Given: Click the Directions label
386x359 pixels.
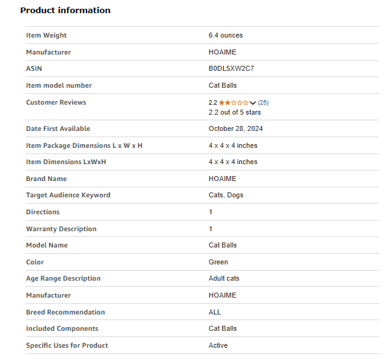Looking at the screenshot, I should tap(43, 212).
